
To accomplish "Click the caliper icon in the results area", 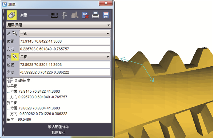I will pyautogui.click(x=10, y=81).
